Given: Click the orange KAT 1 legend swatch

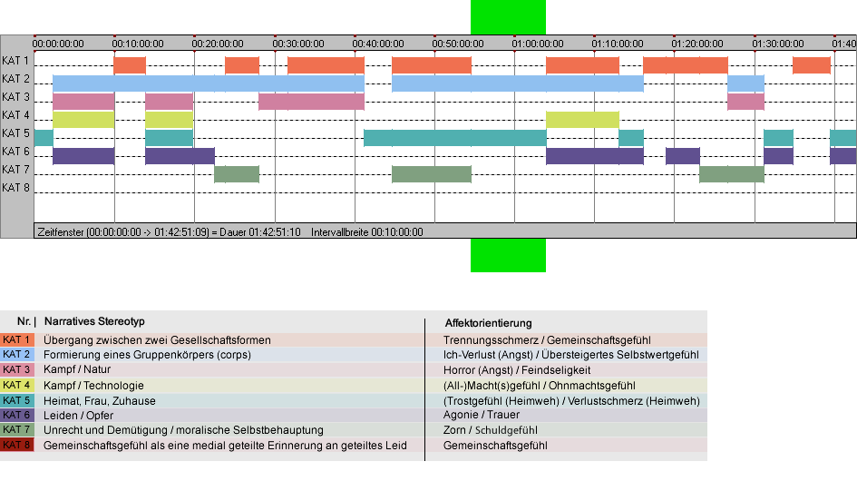Looking at the screenshot, I should coord(17,339).
